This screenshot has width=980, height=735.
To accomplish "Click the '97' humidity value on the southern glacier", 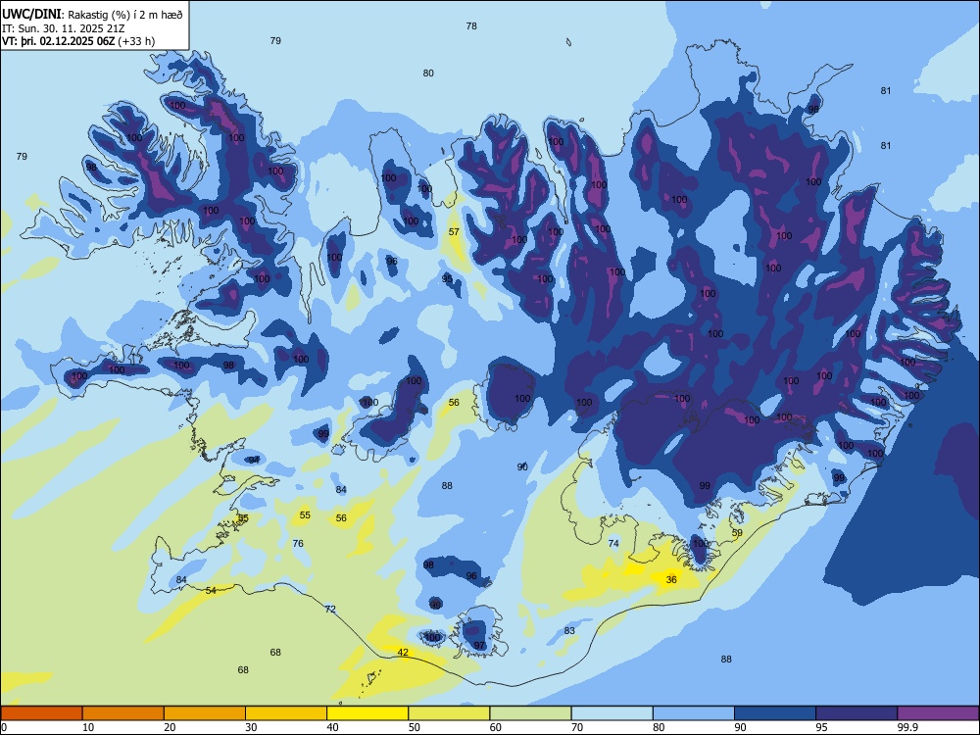I will tap(479, 646).
